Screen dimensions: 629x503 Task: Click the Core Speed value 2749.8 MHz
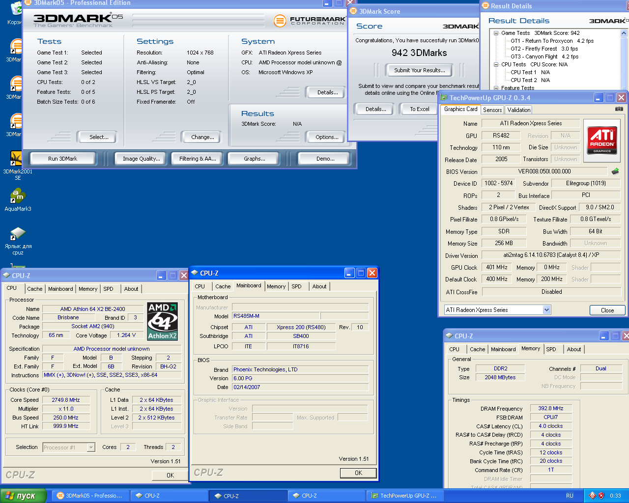pyautogui.click(x=66, y=400)
